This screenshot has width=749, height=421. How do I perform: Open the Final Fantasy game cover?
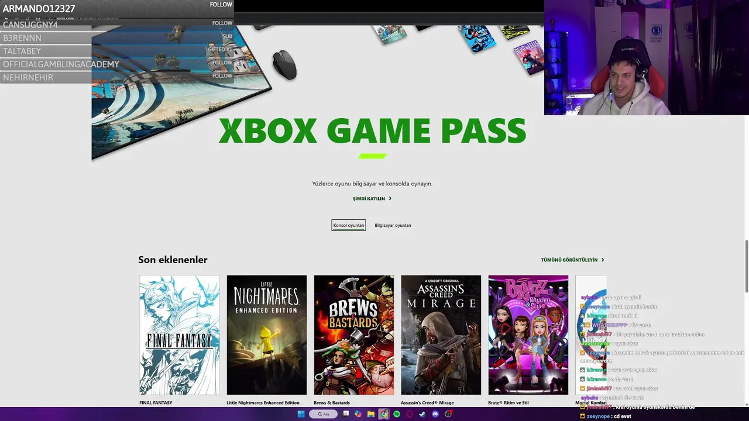[x=180, y=335]
